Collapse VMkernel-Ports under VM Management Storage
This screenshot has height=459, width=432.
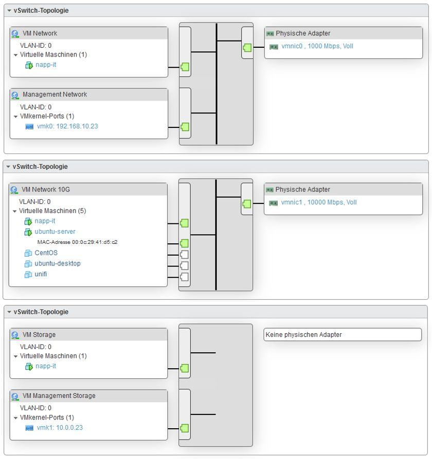[16, 417]
